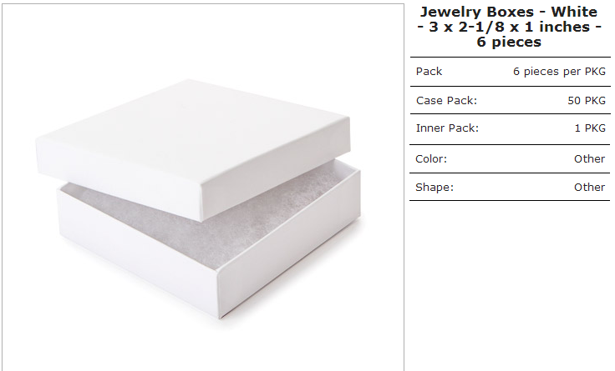Viewport: 615px width, 371px height.
Task: Click the Other value in Color row
Action: point(589,159)
